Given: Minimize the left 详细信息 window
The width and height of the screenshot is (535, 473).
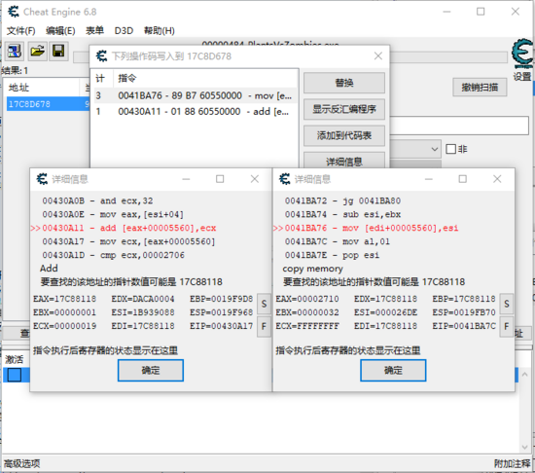Looking at the screenshot, I should 186,179.
